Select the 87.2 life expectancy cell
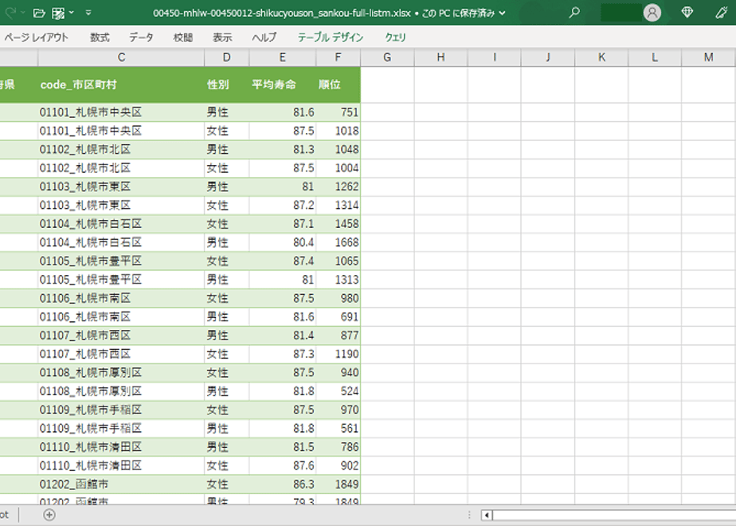Screen dimensions: 736x526 [x=283, y=206]
